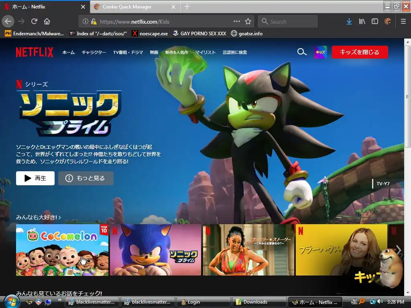Image resolution: width=411 pixels, height=308 pixels.
Task: Click the network tray icon
Action: tap(372, 302)
